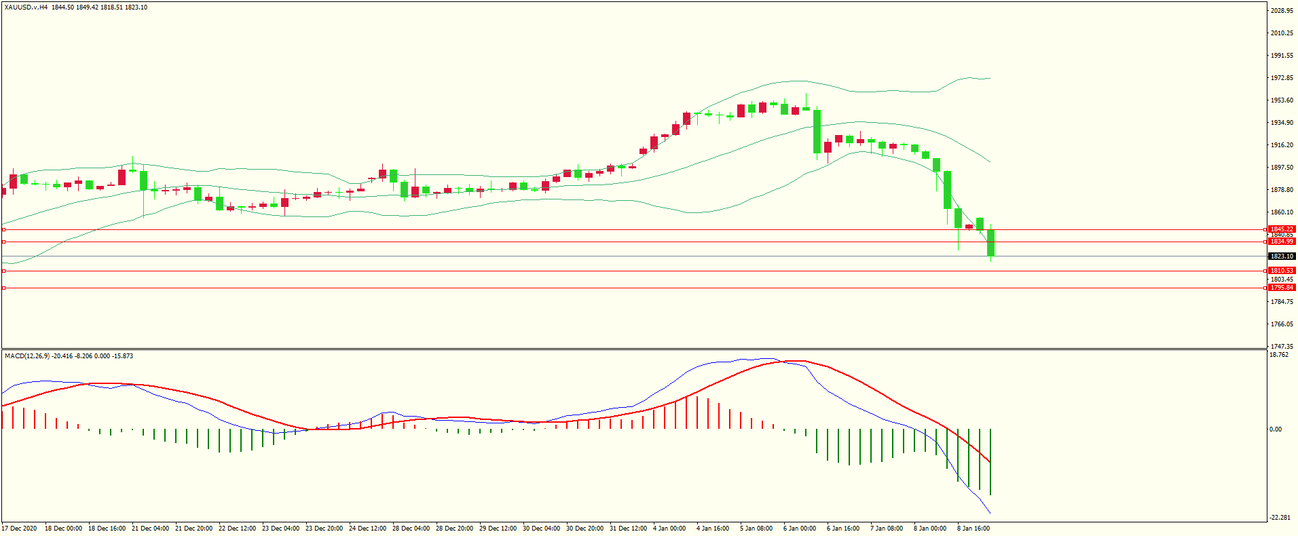Click the current price label 1823.10
1298x536 pixels.
point(1282,256)
